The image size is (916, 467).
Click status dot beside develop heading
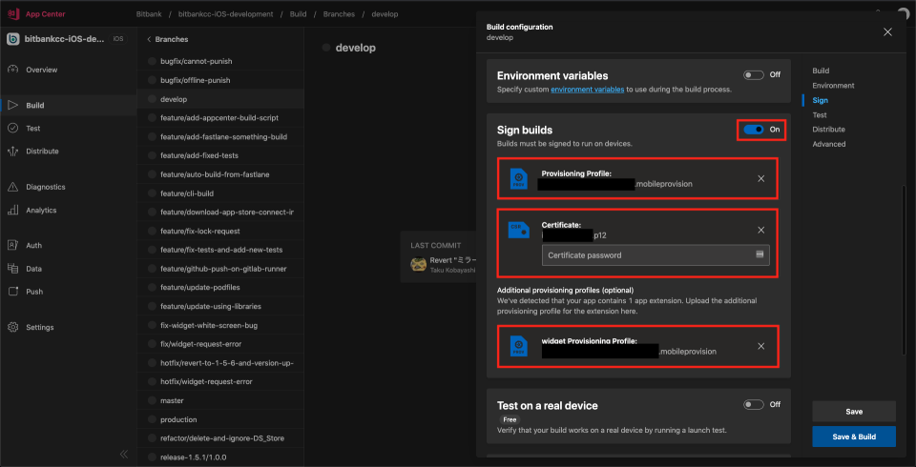pos(326,48)
